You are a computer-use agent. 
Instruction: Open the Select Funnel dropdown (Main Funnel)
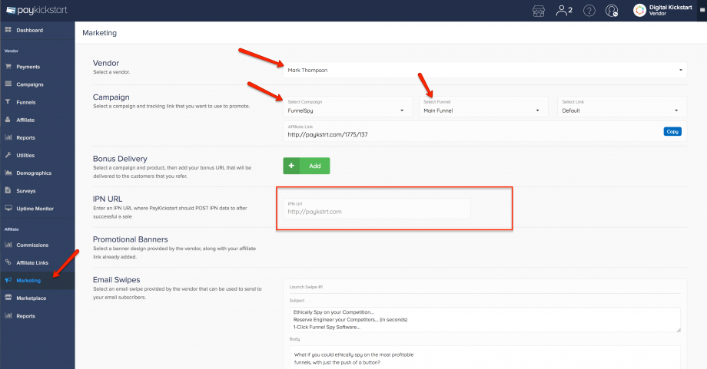coord(483,107)
